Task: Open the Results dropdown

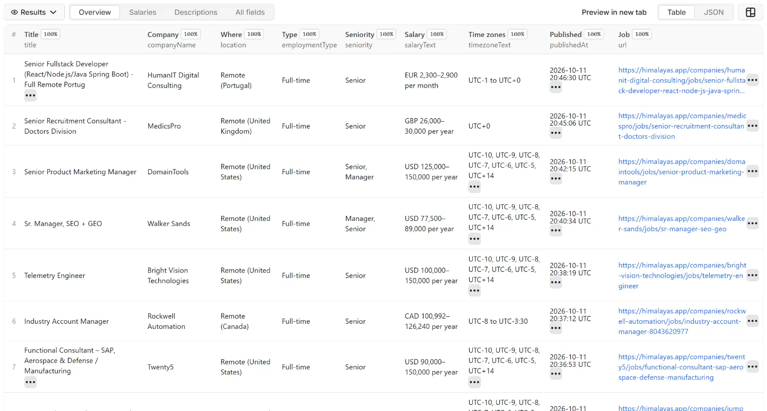Action: click(34, 12)
